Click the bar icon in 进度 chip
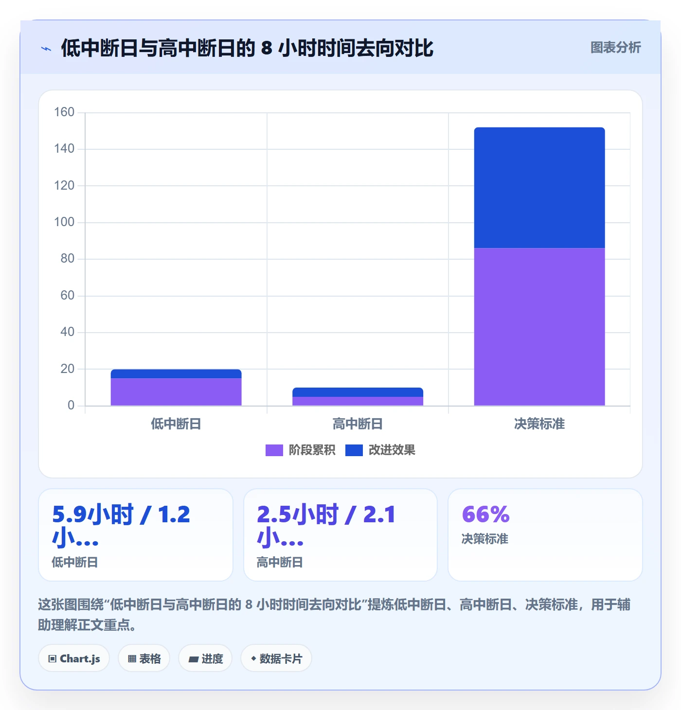The image size is (681, 710). click(x=194, y=659)
